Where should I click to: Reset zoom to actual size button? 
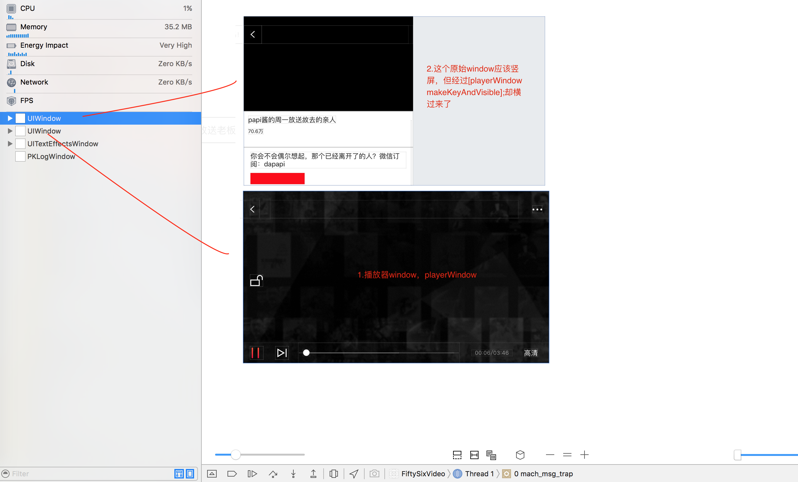[x=567, y=455]
